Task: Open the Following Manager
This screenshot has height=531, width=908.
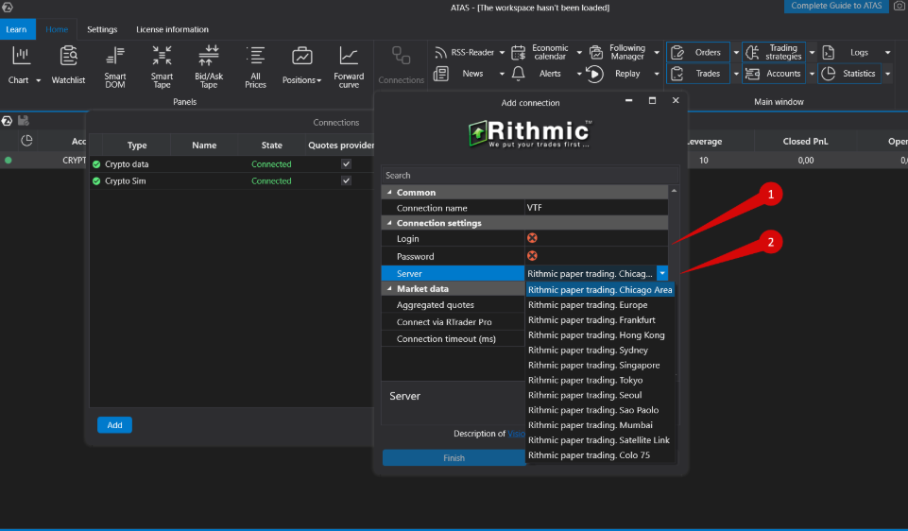Action: tap(619, 52)
